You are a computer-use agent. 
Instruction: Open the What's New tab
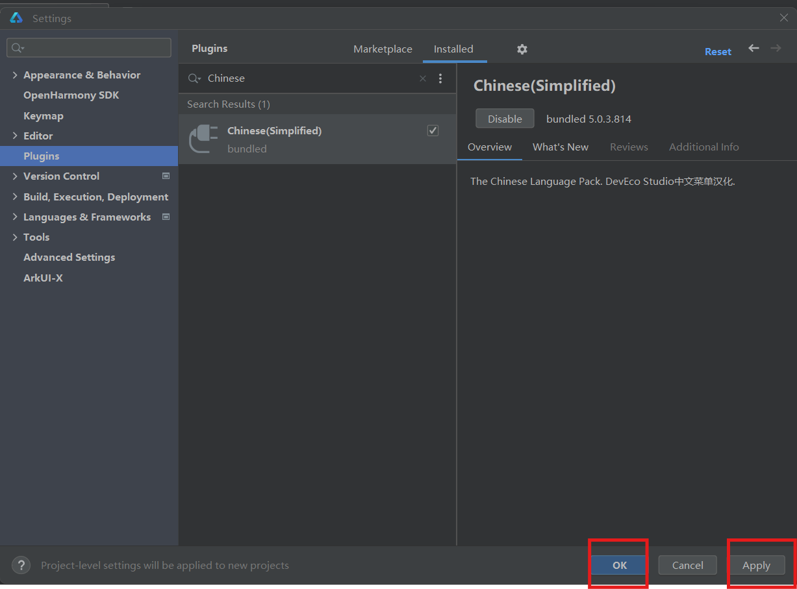coord(560,147)
